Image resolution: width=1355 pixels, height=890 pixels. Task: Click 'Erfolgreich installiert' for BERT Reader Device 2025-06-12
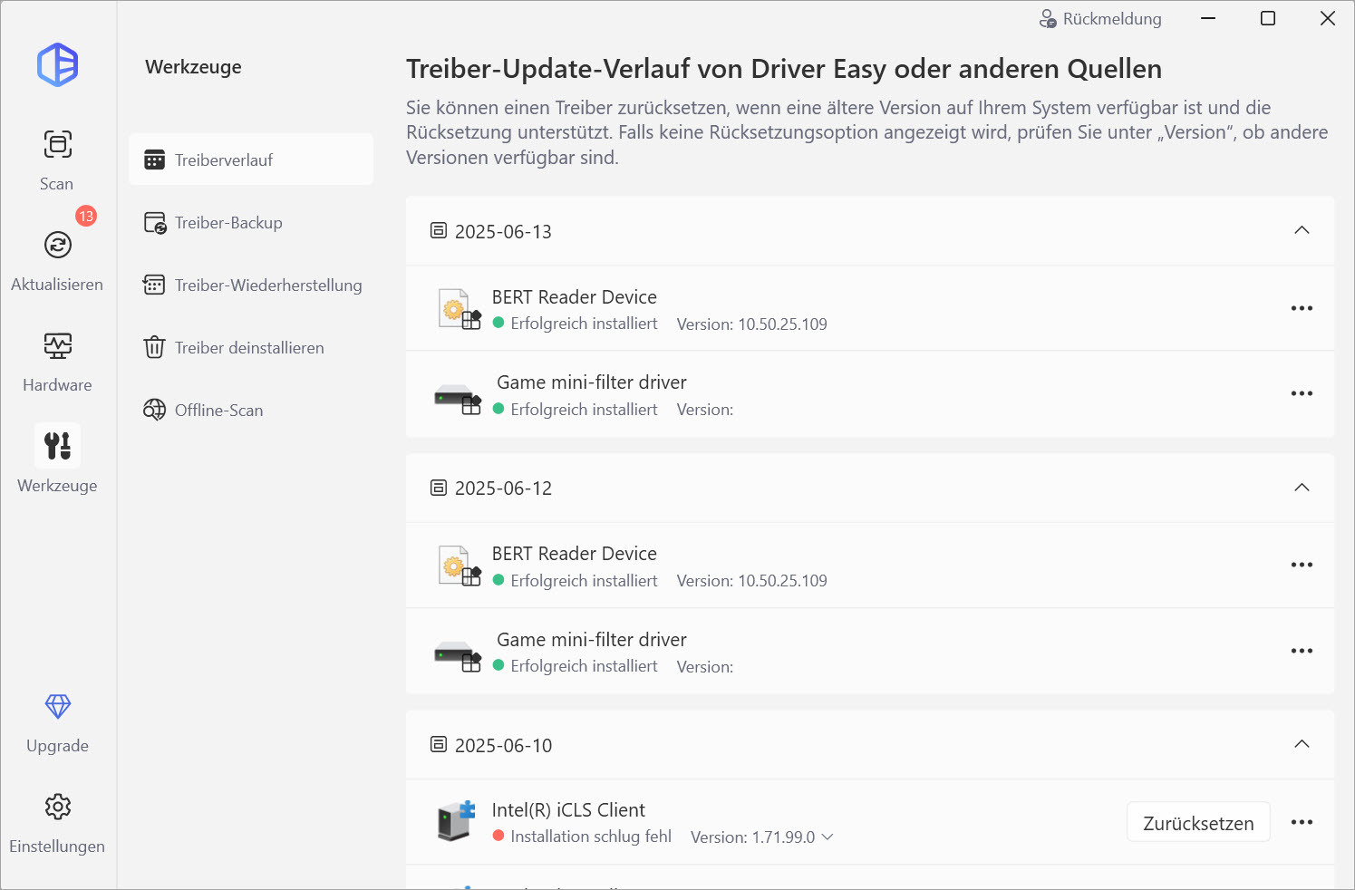584,580
